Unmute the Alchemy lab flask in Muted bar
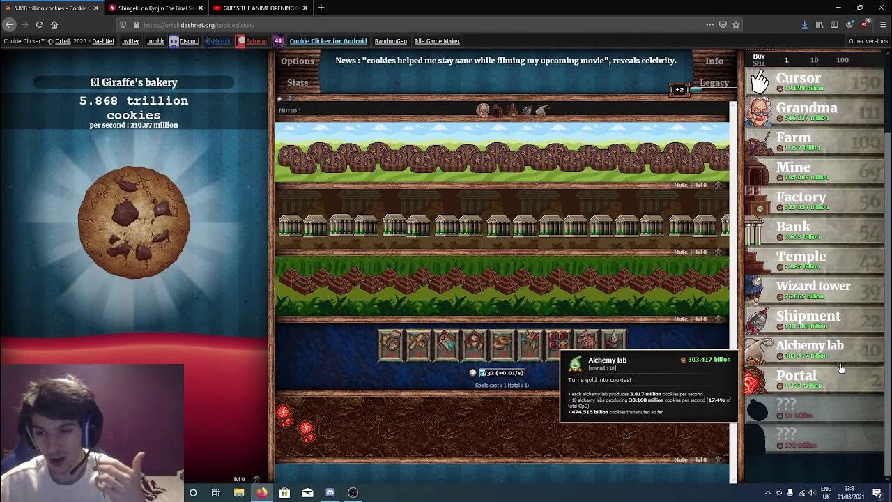892x502 pixels. coord(542,110)
